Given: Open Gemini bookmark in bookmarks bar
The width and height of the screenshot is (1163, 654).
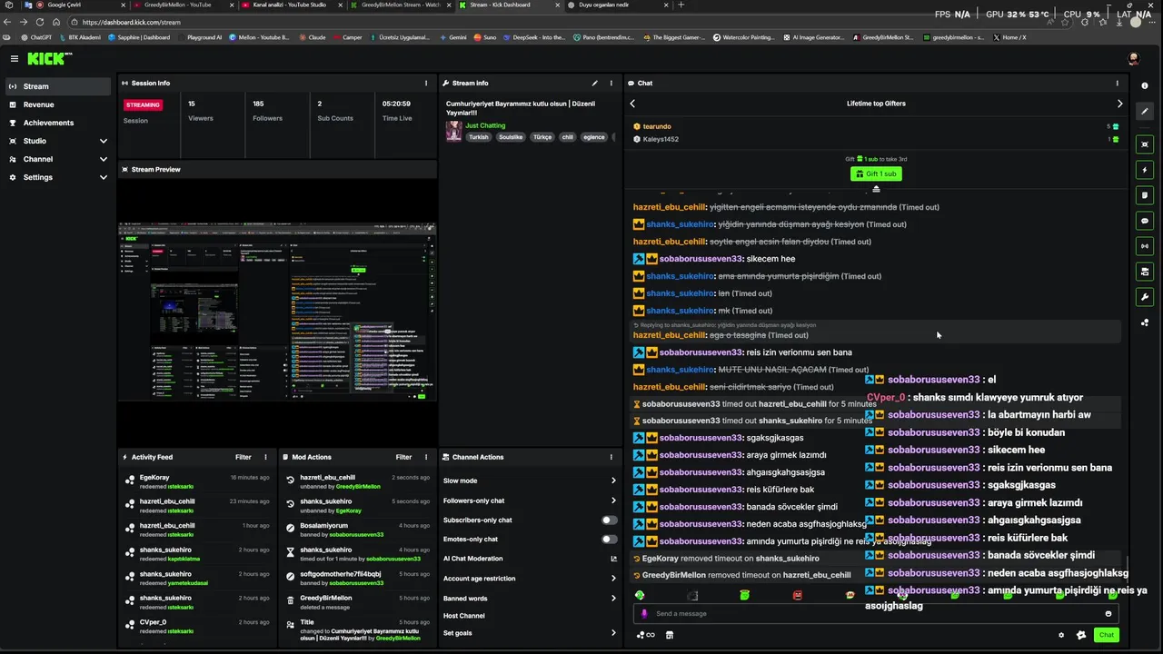Looking at the screenshot, I should click(454, 37).
